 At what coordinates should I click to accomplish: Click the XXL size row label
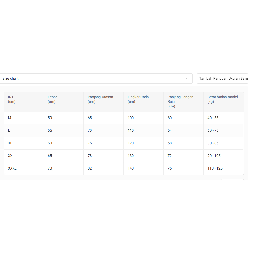11,156
